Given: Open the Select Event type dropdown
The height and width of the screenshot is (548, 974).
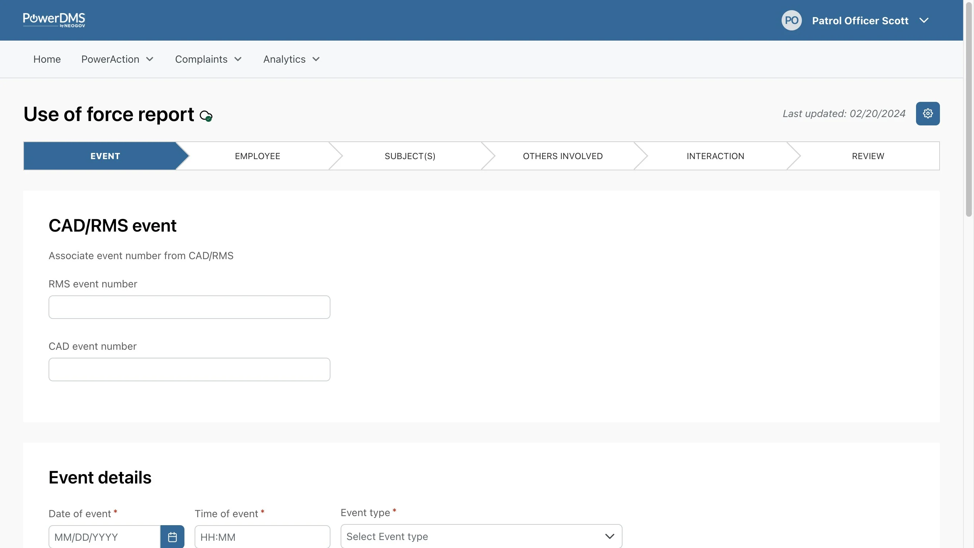Looking at the screenshot, I should 481,536.
